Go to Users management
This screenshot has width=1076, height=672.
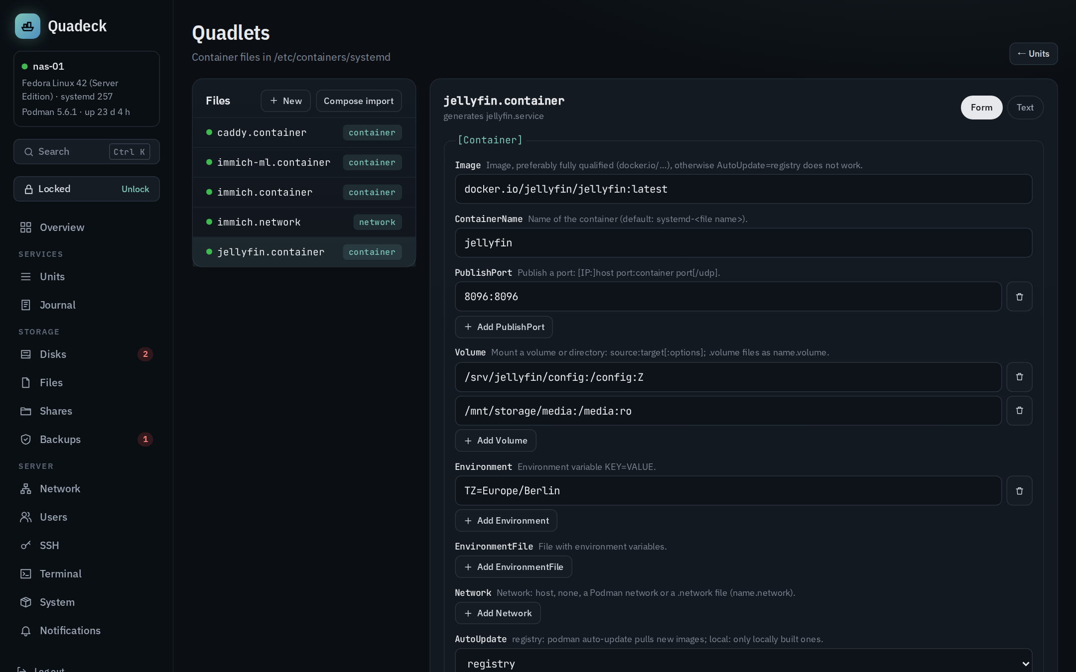(x=87, y=517)
